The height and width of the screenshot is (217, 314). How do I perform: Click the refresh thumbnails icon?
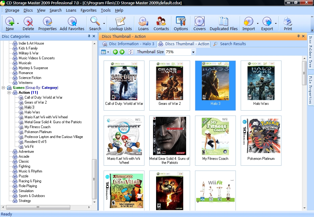point(131,52)
